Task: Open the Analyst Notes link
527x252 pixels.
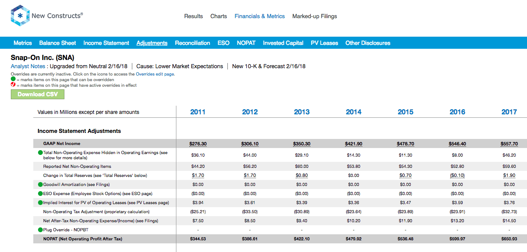Action: pyautogui.click(x=28, y=66)
